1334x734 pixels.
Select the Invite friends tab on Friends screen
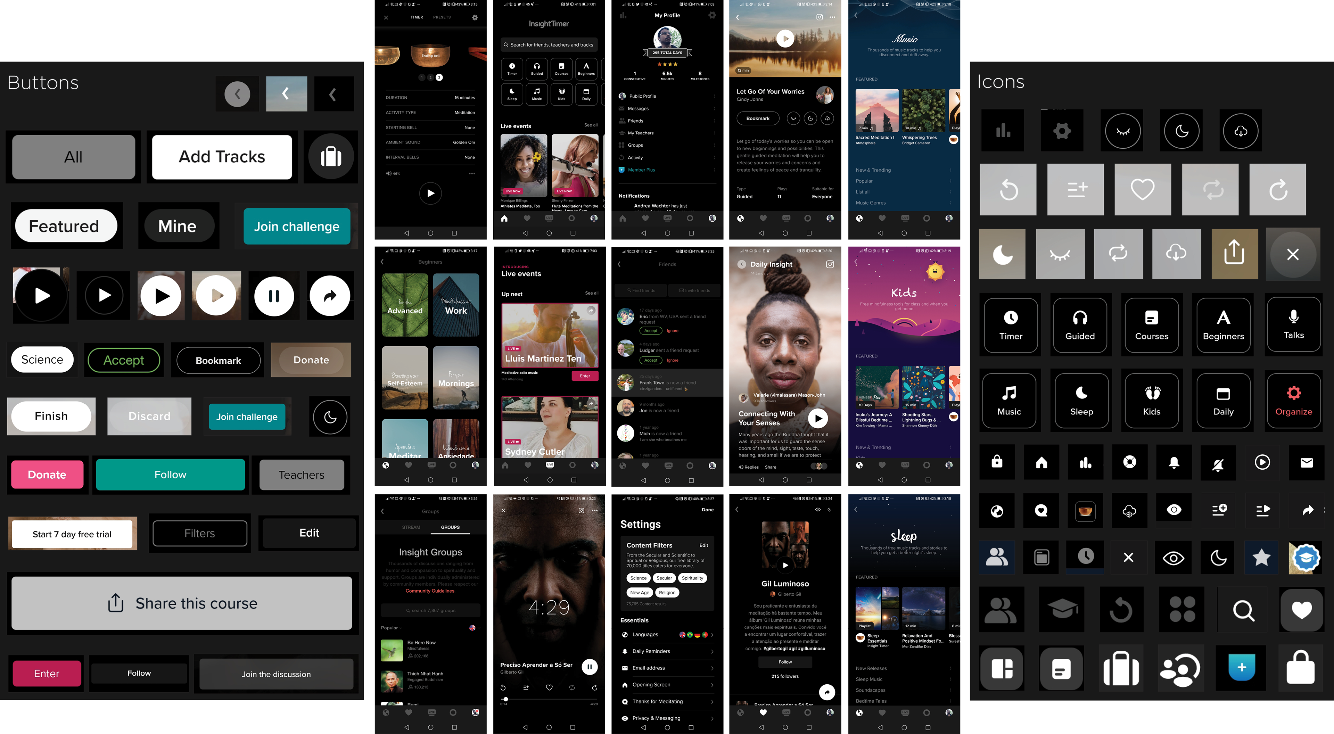point(694,291)
